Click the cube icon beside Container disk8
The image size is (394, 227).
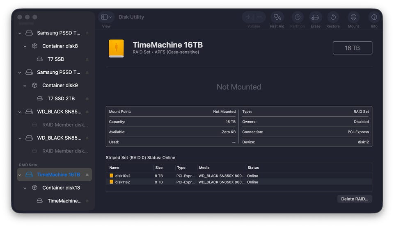click(x=34, y=46)
